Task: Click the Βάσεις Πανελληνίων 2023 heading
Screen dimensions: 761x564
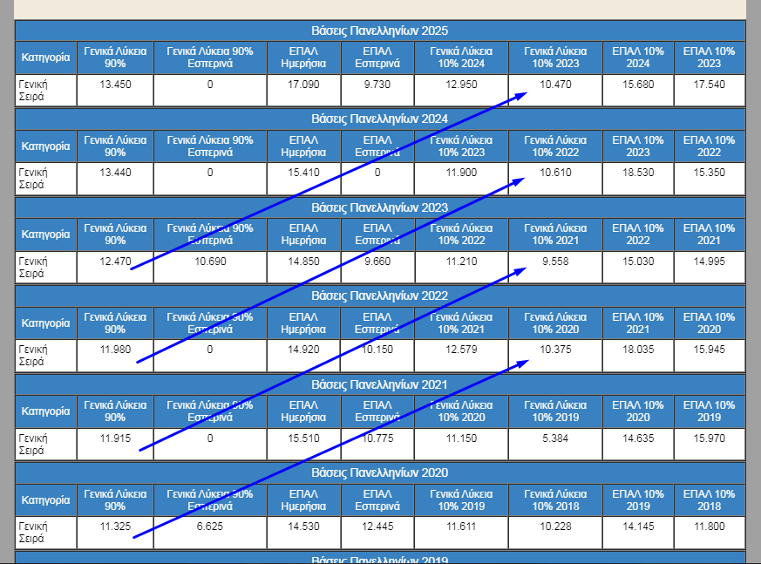Action: point(379,207)
